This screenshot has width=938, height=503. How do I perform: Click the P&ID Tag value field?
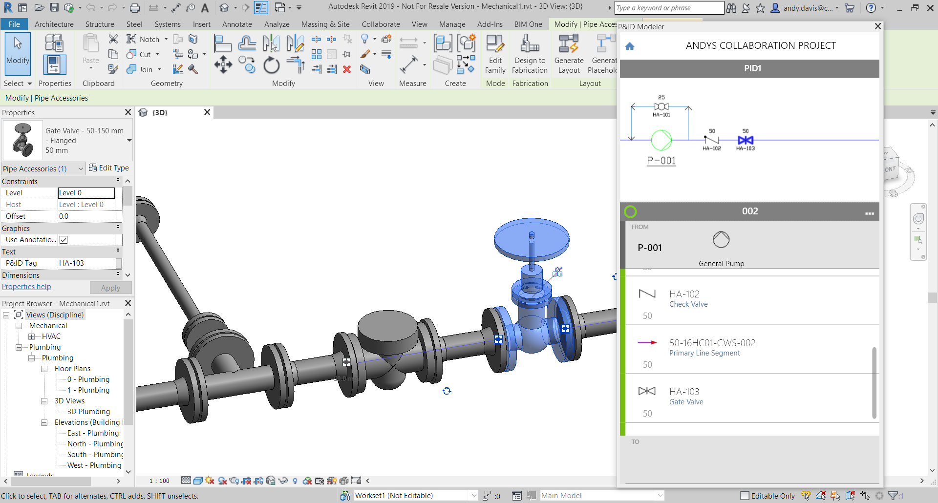click(x=86, y=263)
